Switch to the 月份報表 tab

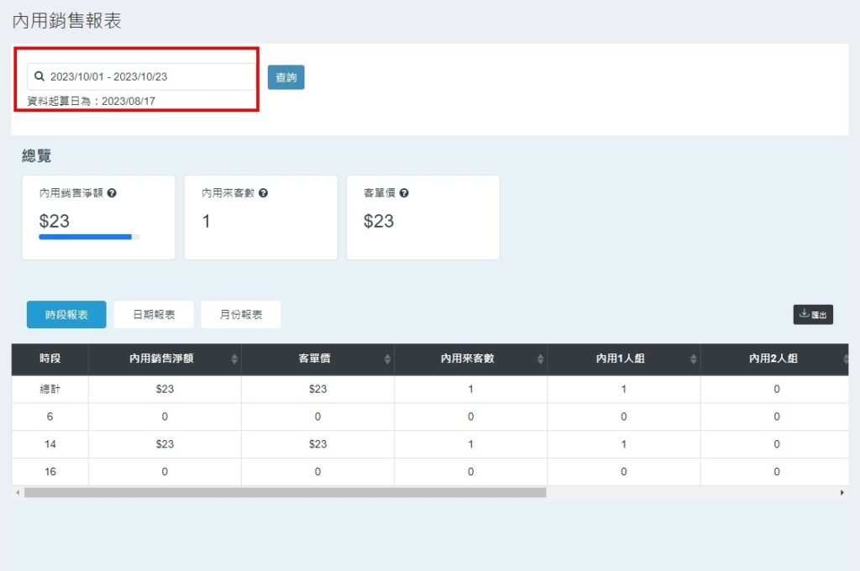coord(241,315)
